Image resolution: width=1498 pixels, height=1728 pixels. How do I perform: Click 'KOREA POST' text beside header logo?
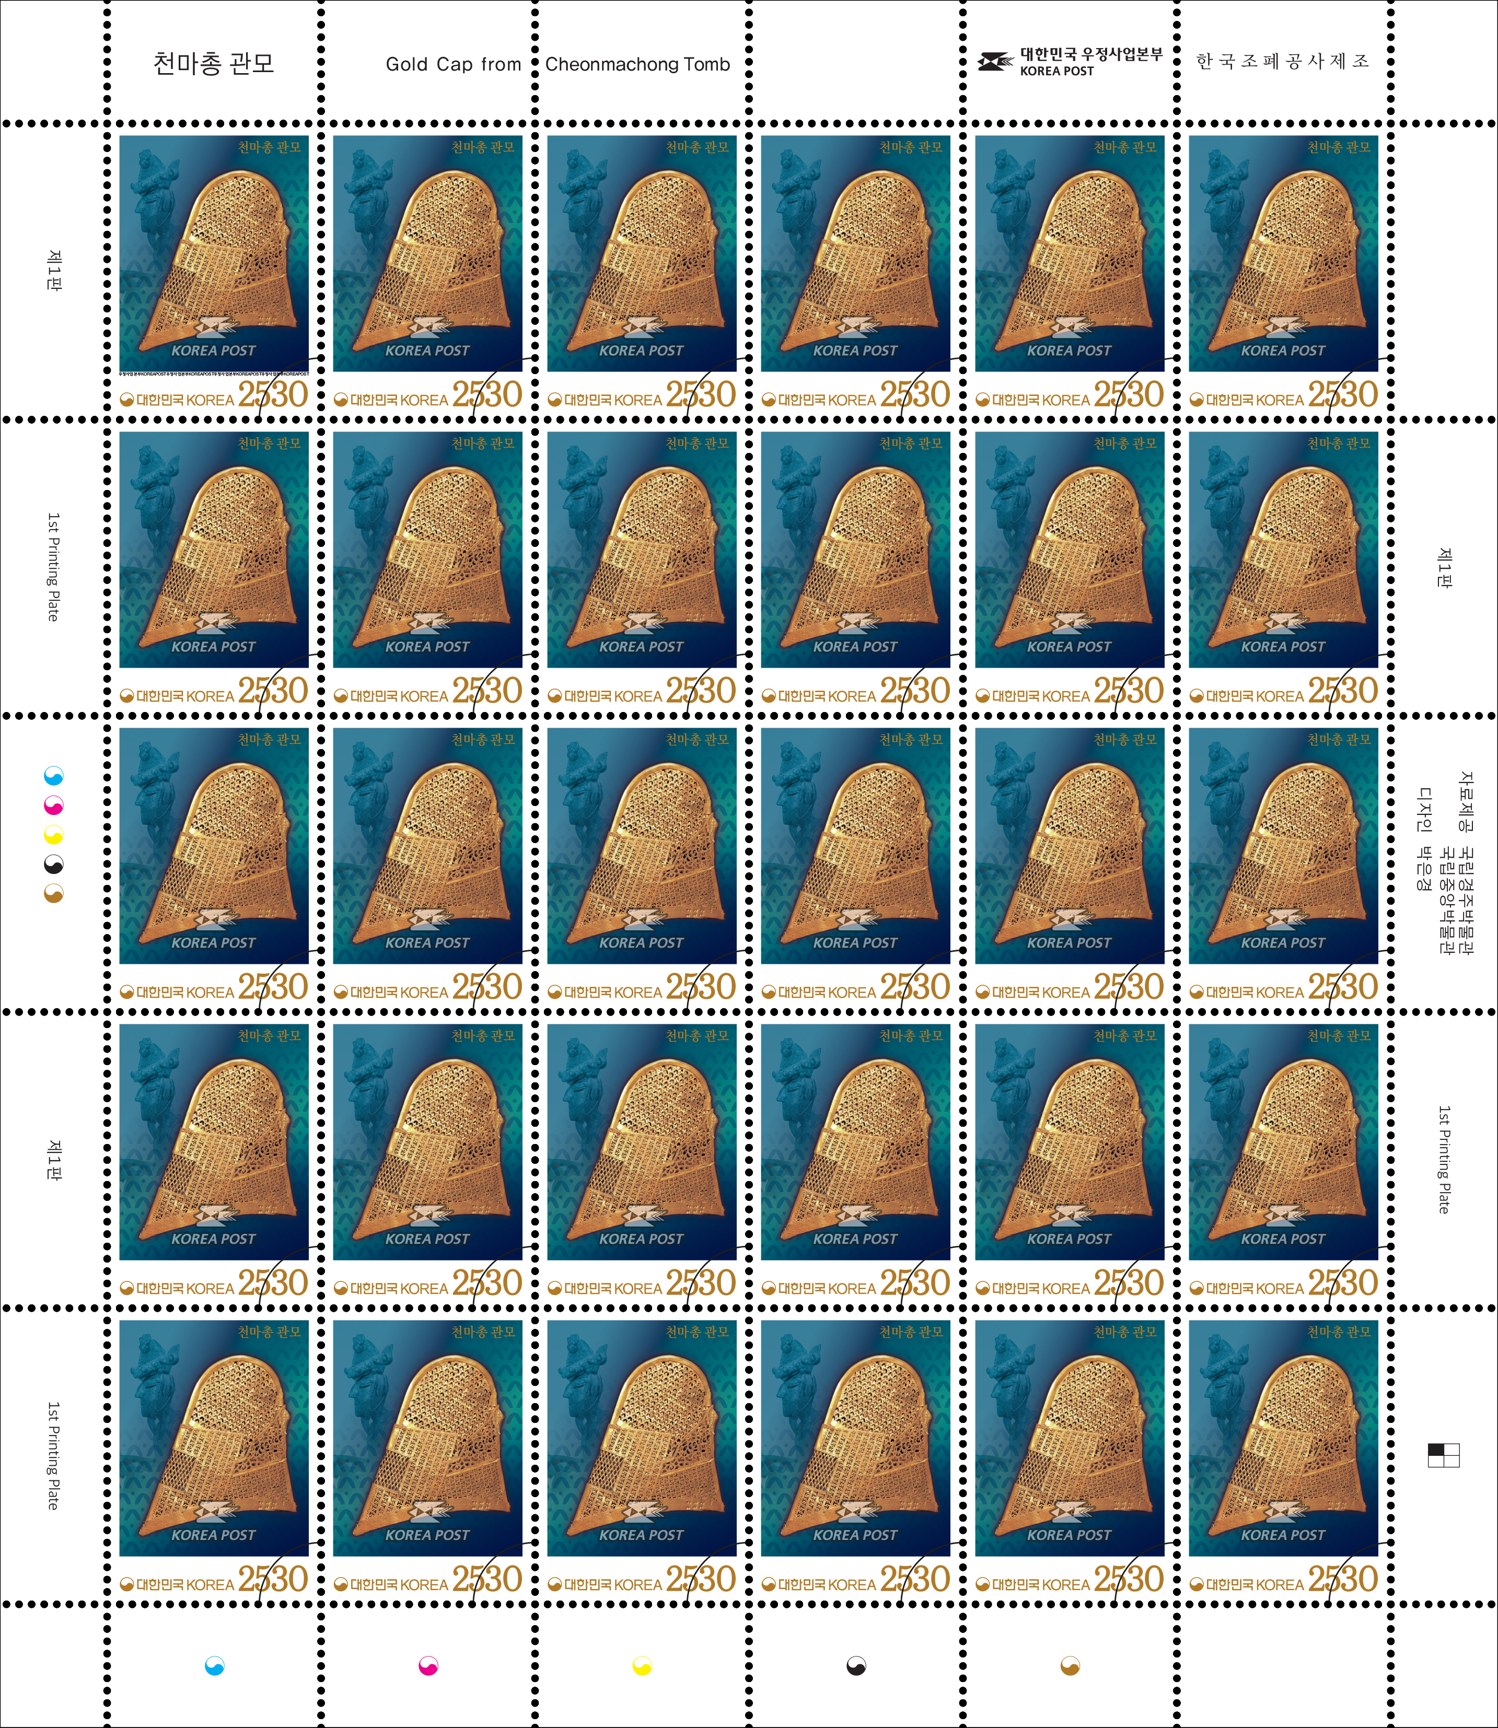pos(1056,72)
